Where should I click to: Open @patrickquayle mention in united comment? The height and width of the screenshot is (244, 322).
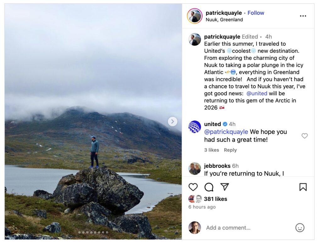226,132
